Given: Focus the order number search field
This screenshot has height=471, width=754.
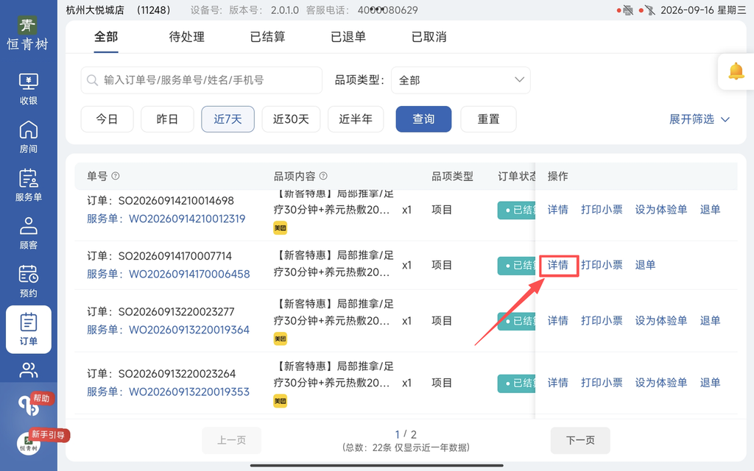Looking at the screenshot, I should 202,80.
